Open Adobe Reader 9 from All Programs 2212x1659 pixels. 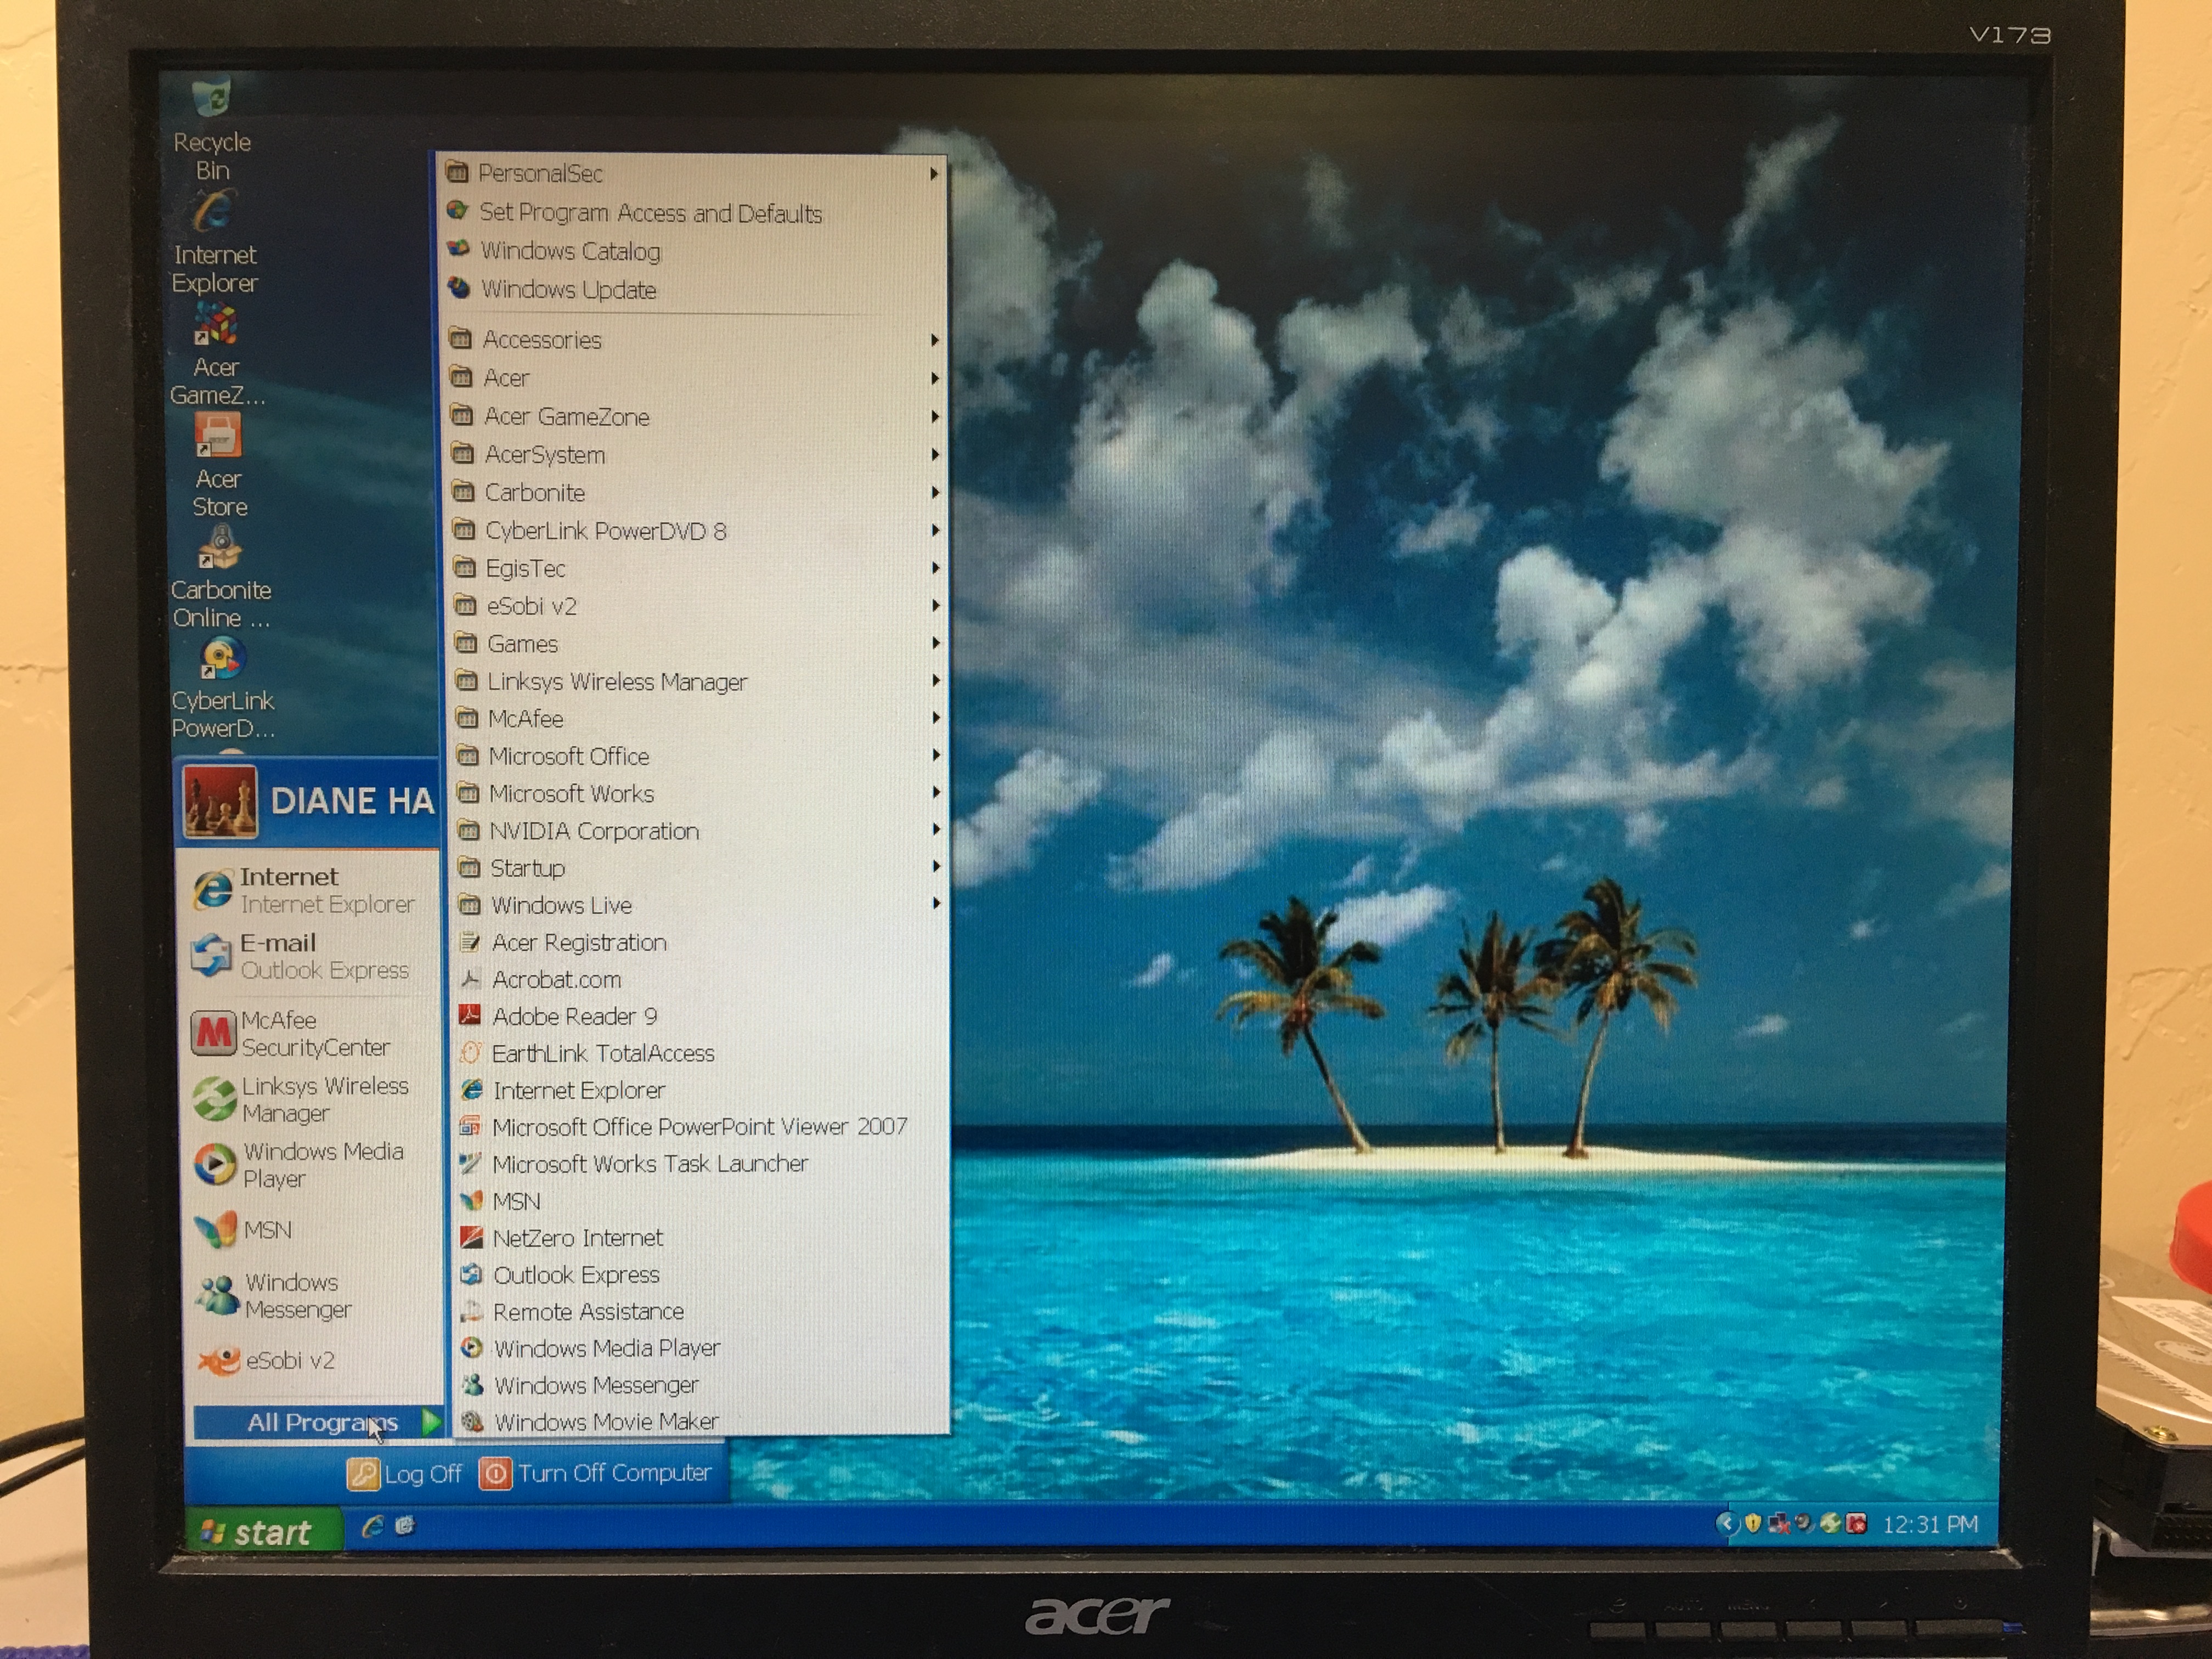(699, 1016)
